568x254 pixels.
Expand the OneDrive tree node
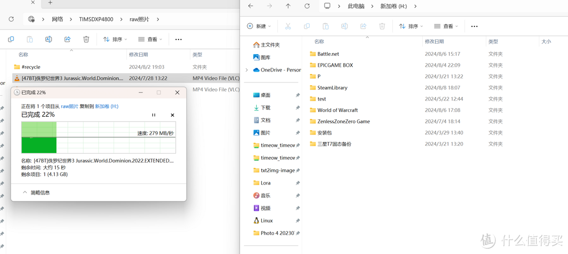(x=247, y=70)
